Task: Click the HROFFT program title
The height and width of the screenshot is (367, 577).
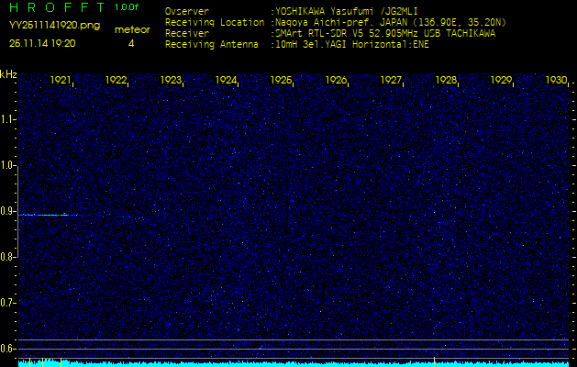Action: click(x=55, y=6)
